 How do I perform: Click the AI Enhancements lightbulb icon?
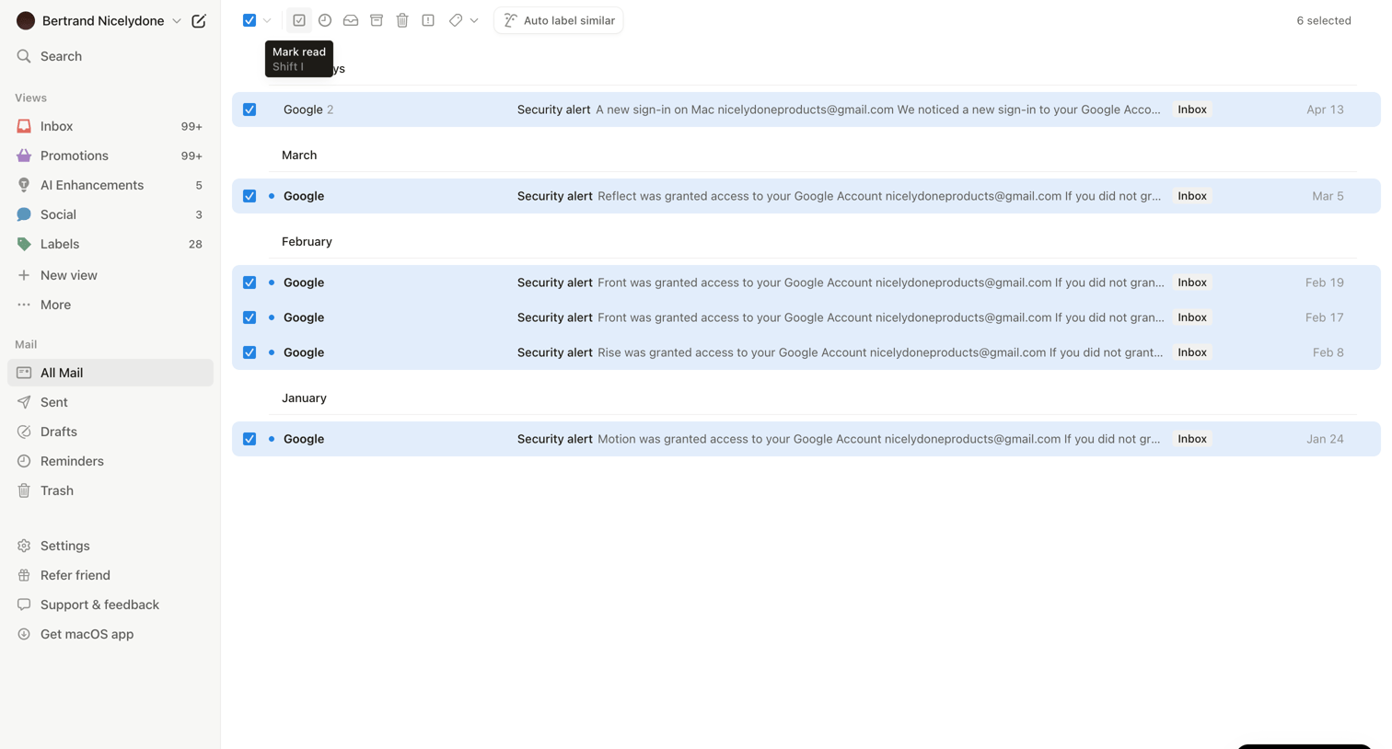[x=24, y=185]
